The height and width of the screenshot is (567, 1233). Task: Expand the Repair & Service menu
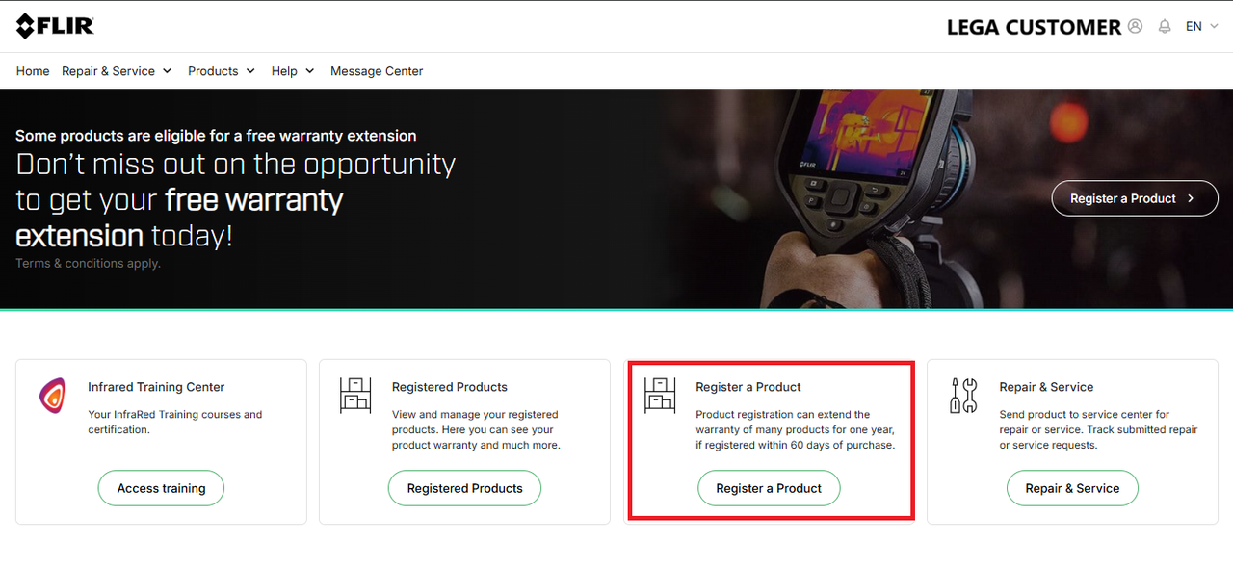(x=117, y=71)
